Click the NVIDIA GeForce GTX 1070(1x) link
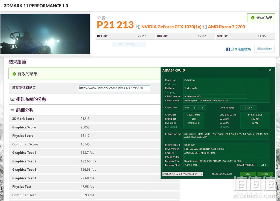 [171, 27]
